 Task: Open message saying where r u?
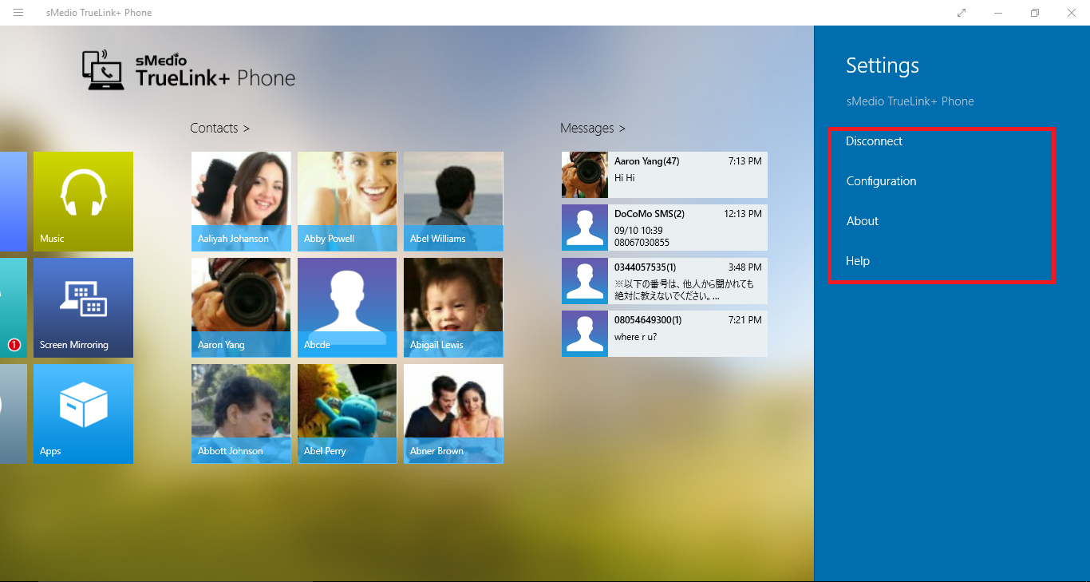[x=664, y=334]
